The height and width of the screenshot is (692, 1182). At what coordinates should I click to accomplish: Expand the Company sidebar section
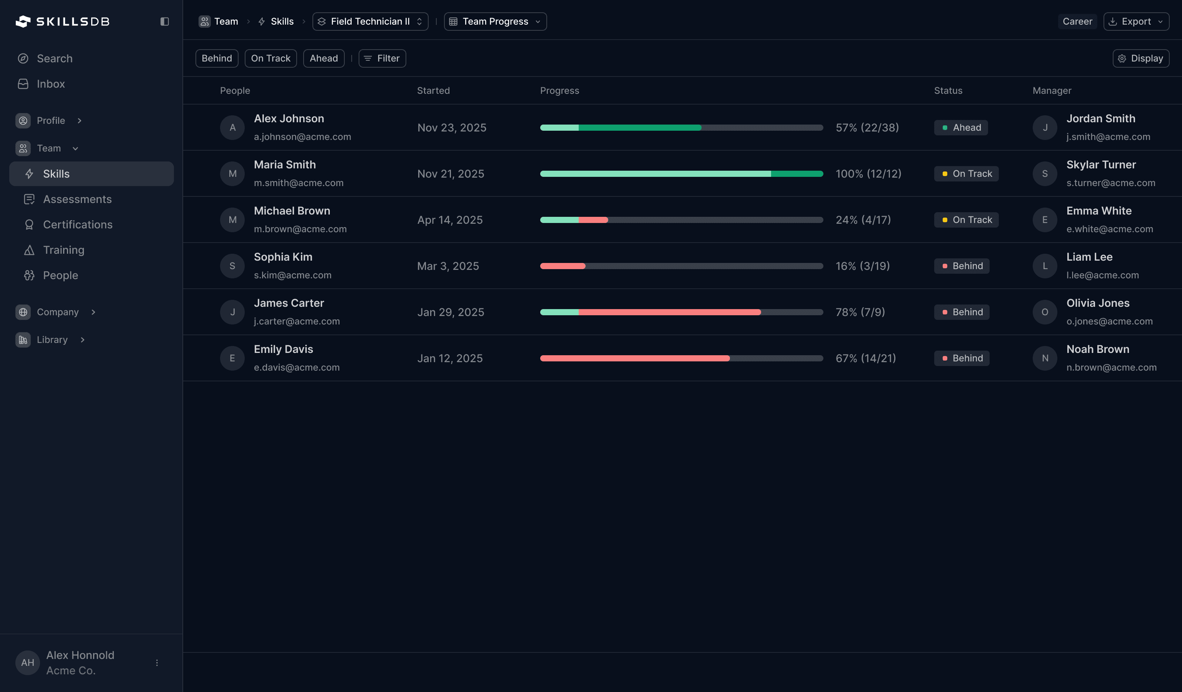click(58, 312)
